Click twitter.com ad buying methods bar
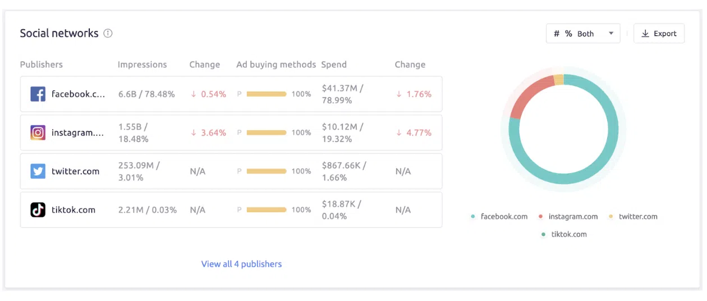Viewport: 707px width, 301px height. (x=267, y=171)
